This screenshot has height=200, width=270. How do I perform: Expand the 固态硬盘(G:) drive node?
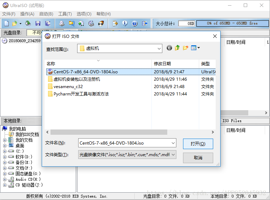(5, 174)
